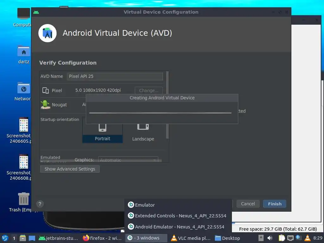Click the Cancel button
324x243 pixels.
pyautogui.click(x=248, y=204)
